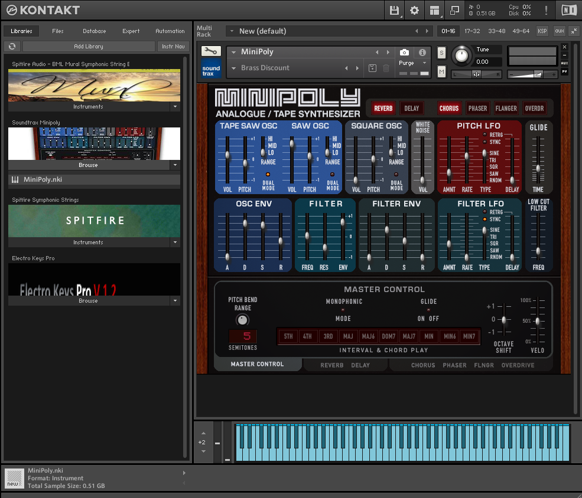The width and height of the screenshot is (582, 498).
Task: Toggle the FLANGER effect button
Action: pos(506,108)
